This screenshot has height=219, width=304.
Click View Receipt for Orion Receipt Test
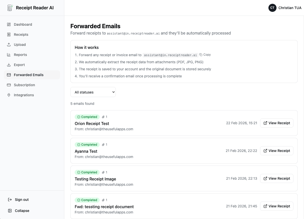tap(277, 123)
